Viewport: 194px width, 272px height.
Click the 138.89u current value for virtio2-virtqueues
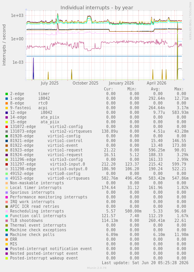tap(110, 131)
